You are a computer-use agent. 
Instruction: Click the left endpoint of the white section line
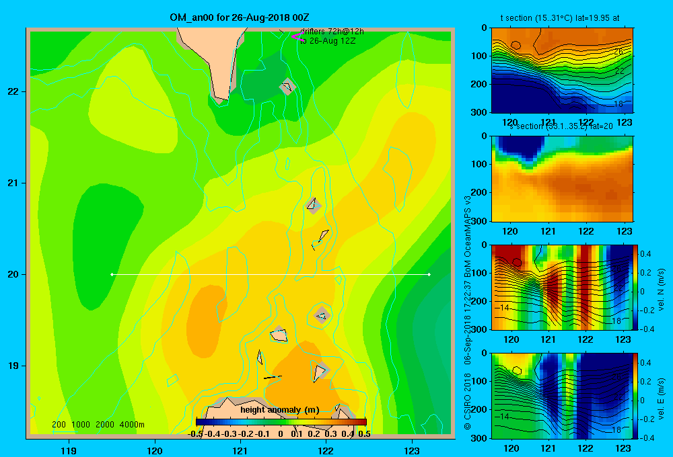112,274
